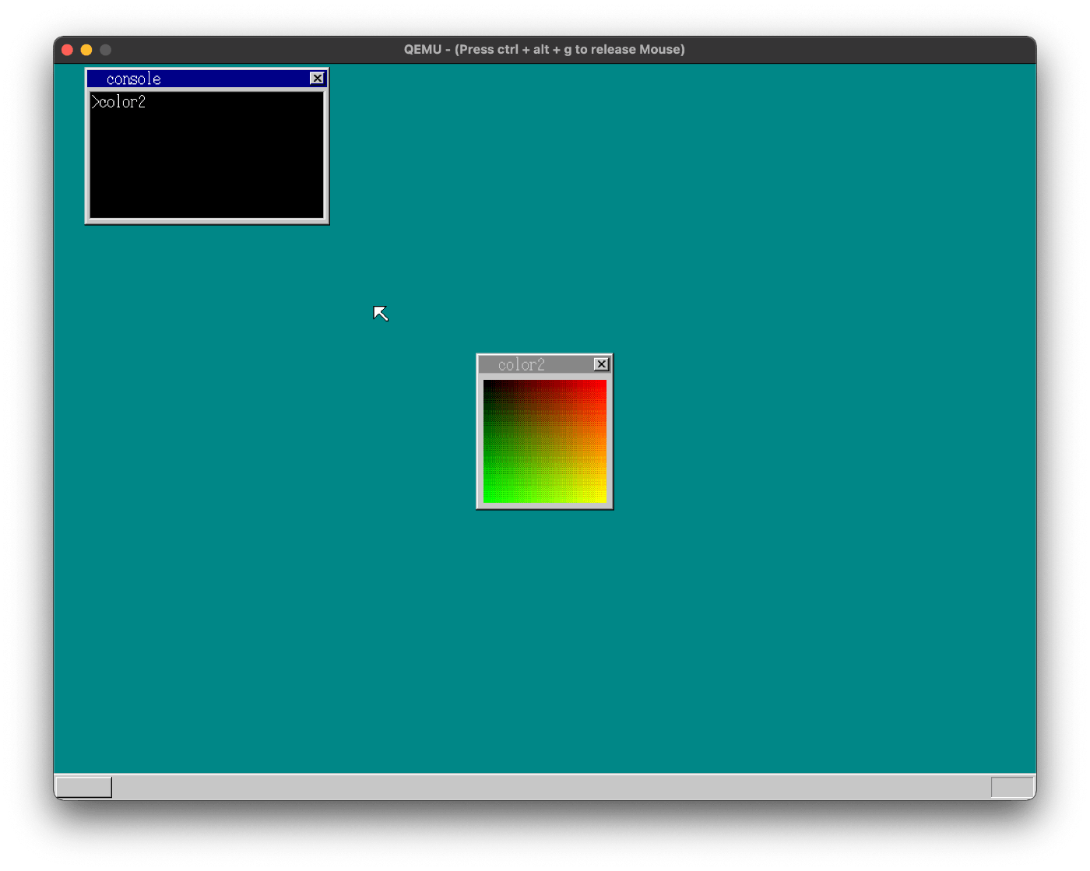Viewport: 1090px width, 871px height.
Task: Close the QEMU window with red button
Action: point(68,50)
